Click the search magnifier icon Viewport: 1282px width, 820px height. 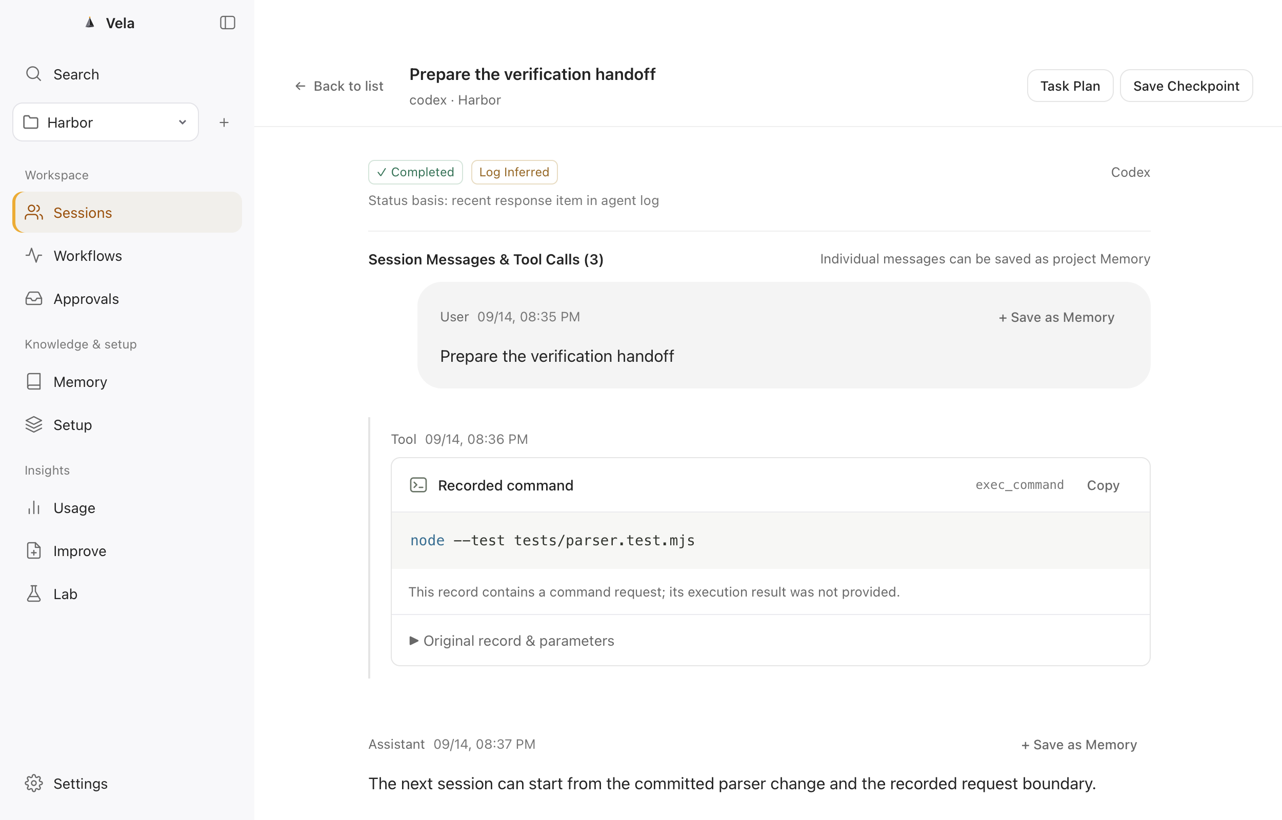pyautogui.click(x=33, y=74)
